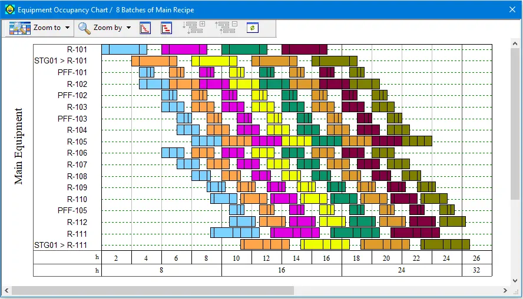Click the olive batch bar on STG01 > R-111
The width and height of the screenshot is (523, 299).
pyautogui.click(x=445, y=244)
